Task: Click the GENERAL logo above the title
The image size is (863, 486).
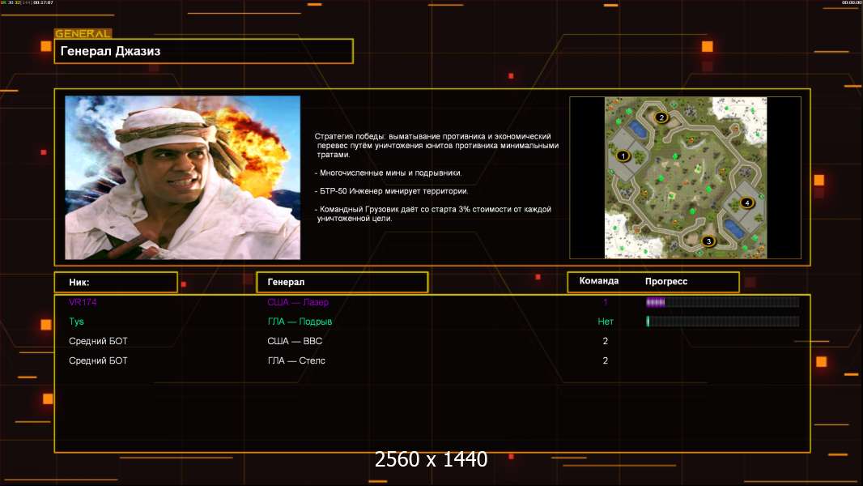Action: pos(83,34)
